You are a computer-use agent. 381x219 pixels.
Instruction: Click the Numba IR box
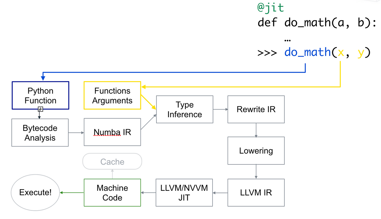(112, 132)
